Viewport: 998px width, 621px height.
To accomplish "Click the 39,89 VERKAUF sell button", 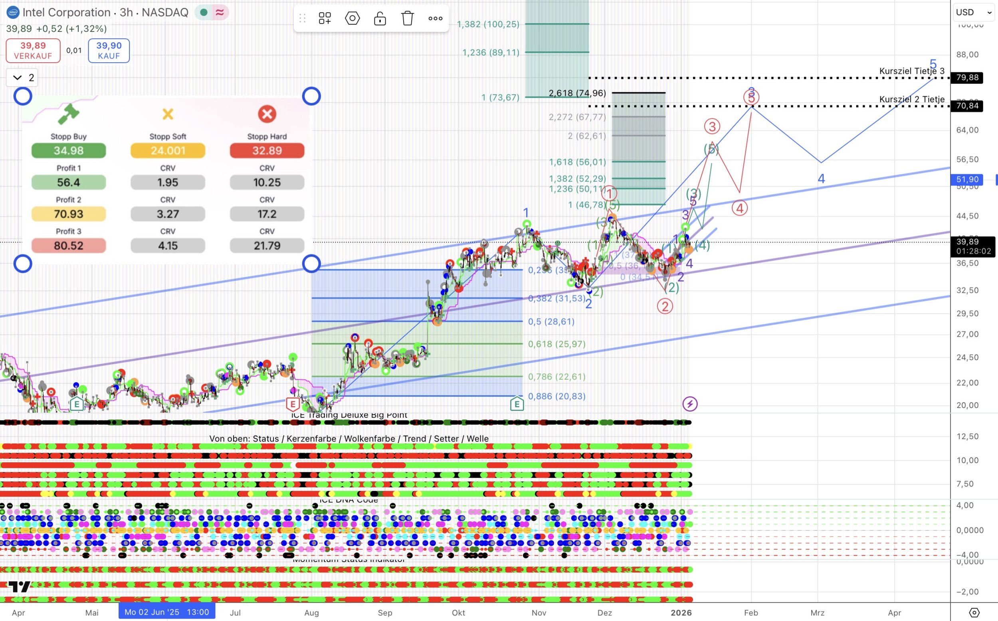I will [33, 51].
